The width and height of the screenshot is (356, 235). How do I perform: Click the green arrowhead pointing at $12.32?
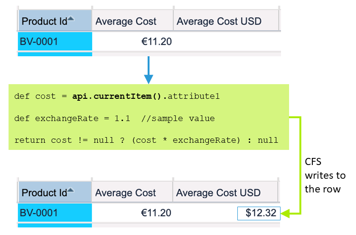coord(285,213)
